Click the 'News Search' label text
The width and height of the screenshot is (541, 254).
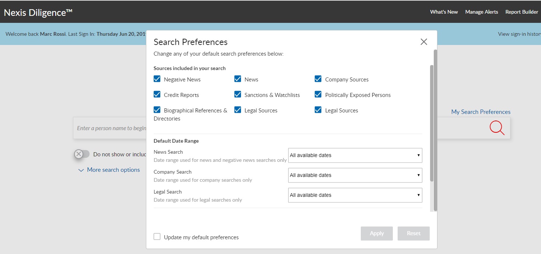point(168,152)
